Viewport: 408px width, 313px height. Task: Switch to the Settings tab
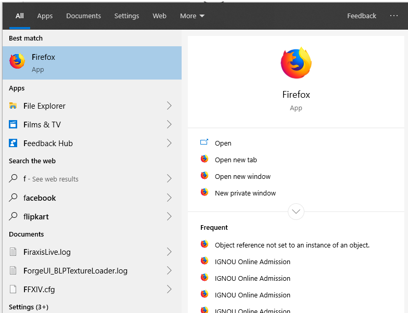127,16
